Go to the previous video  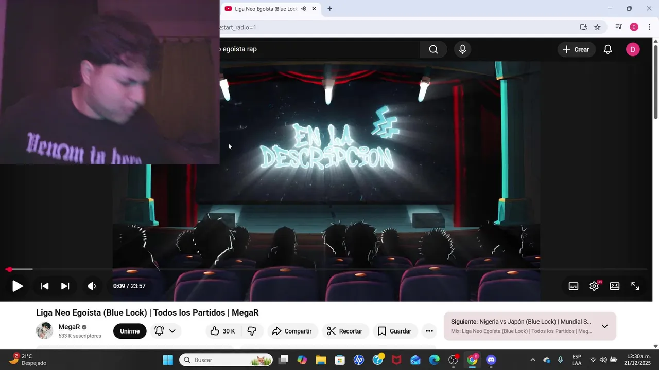45,286
